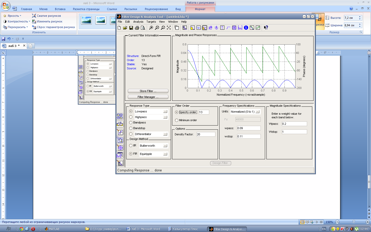Show Group Delay response icon
The height and width of the screenshot is (232, 371).
pos(210,28)
